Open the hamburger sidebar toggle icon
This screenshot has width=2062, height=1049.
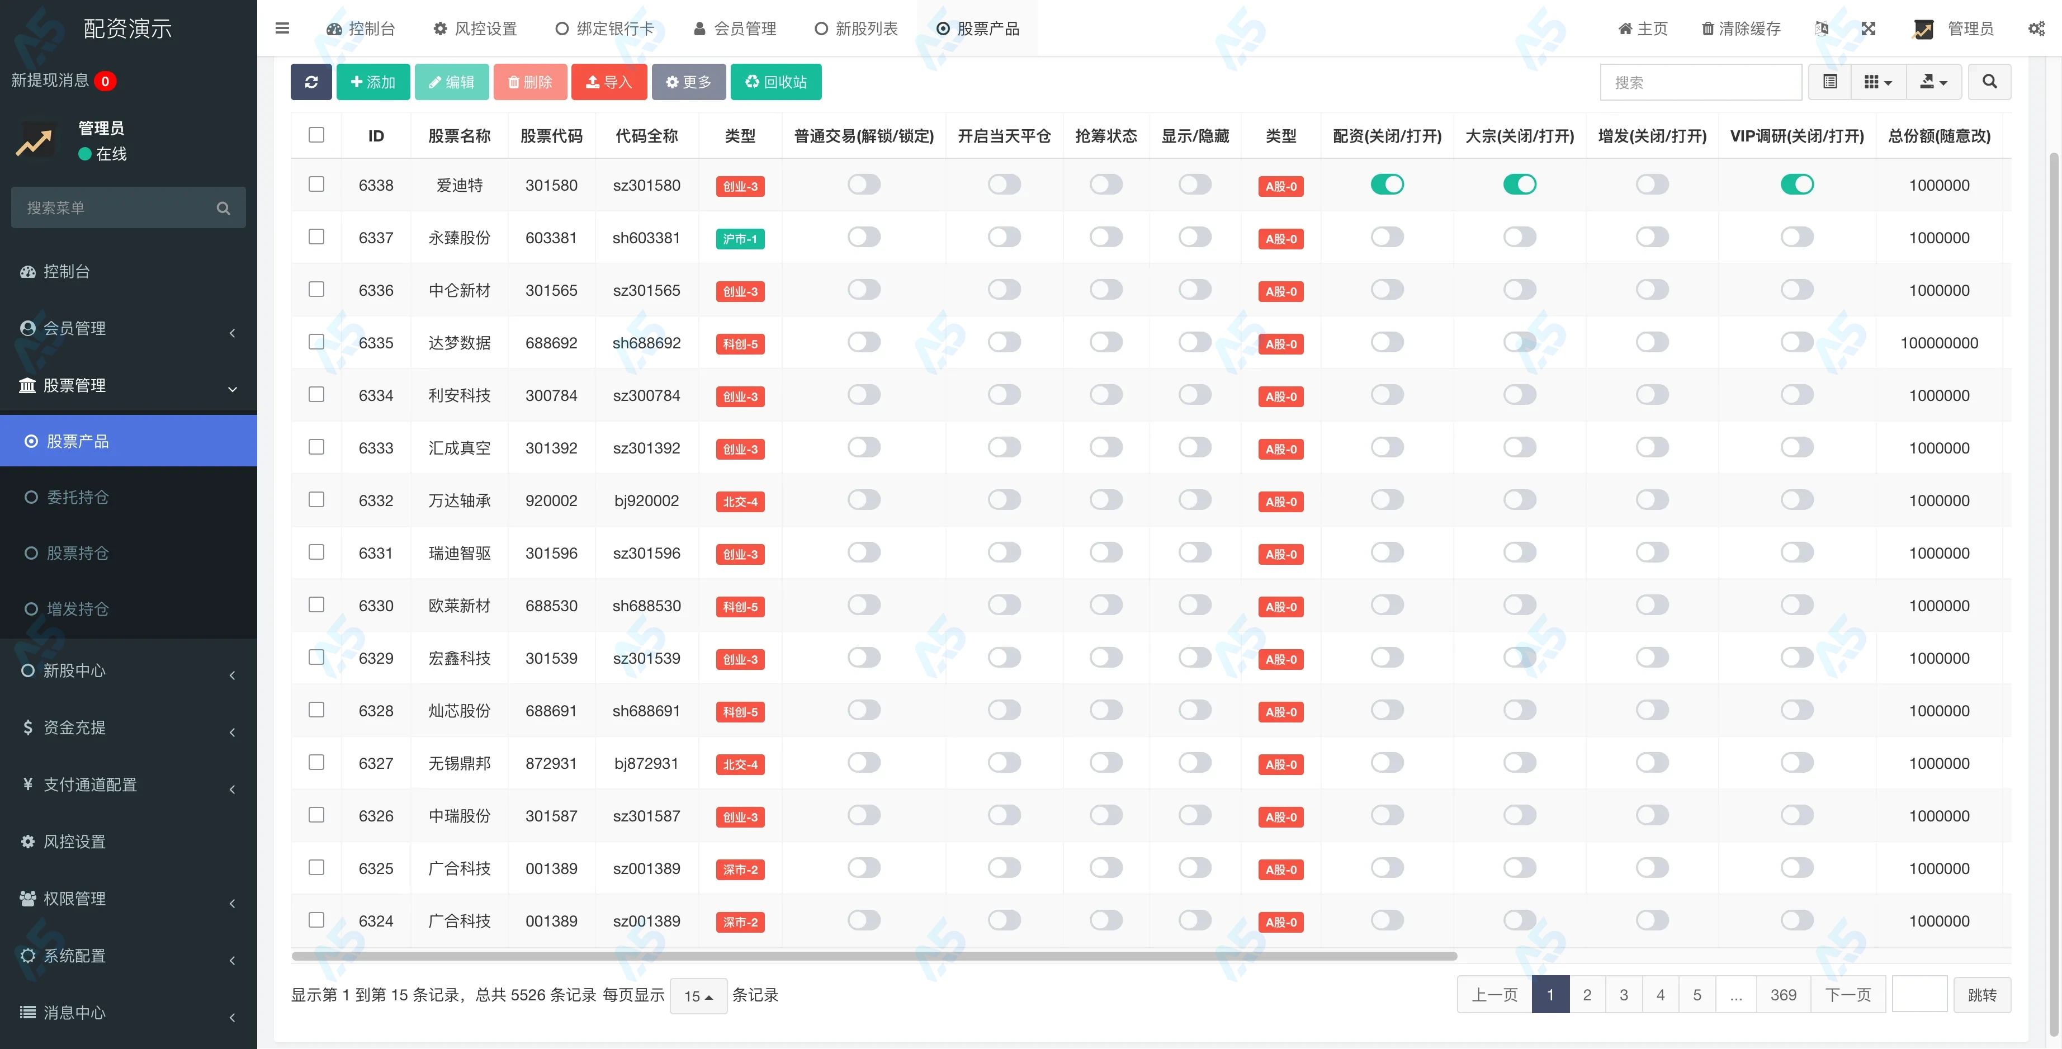point(282,29)
